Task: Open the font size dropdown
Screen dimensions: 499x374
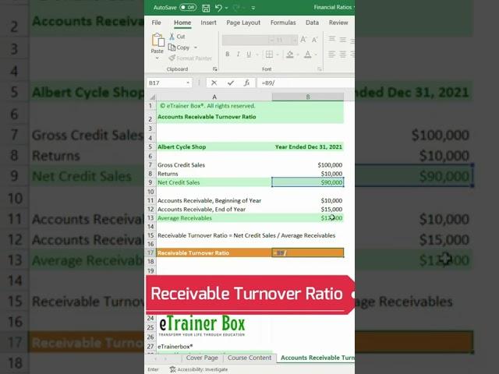Action: 295,40
